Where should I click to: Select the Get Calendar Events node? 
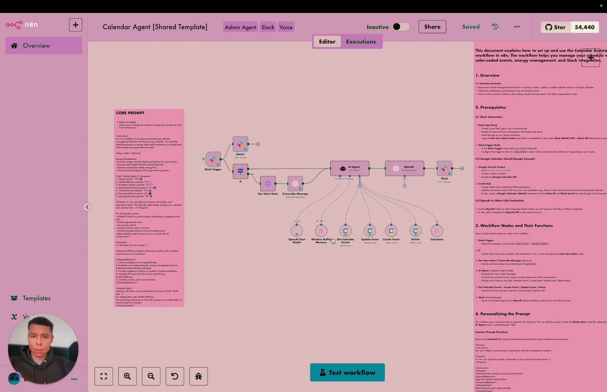pos(346,231)
